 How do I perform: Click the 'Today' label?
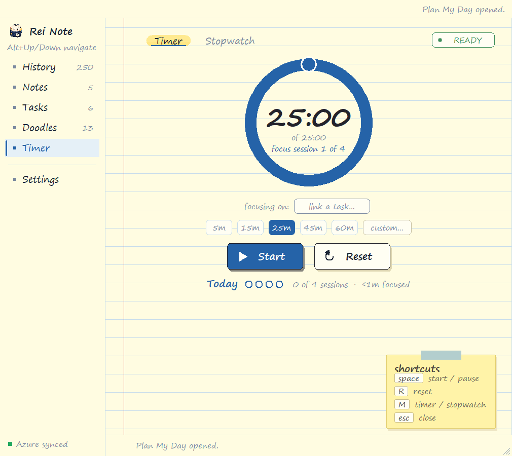[222, 284]
